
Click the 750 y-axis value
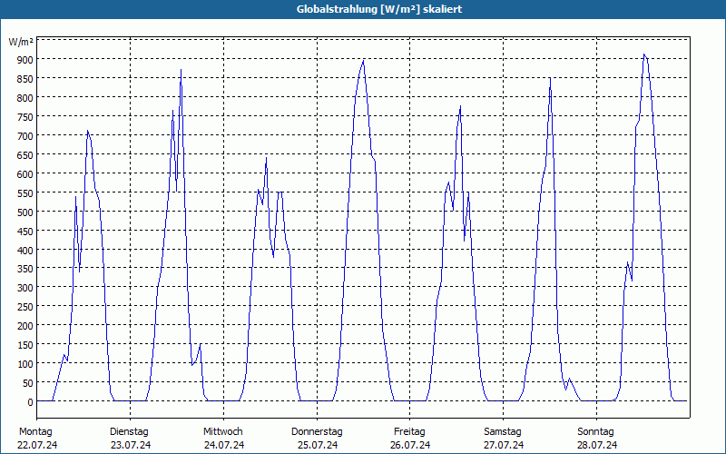(x=25, y=117)
